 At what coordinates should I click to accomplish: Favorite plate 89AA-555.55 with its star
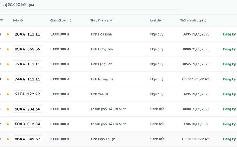[8, 49]
